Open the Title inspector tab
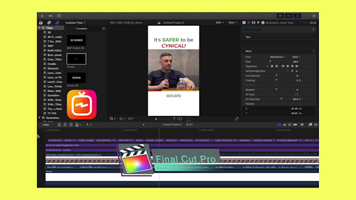356x200 pixels. pos(244,22)
